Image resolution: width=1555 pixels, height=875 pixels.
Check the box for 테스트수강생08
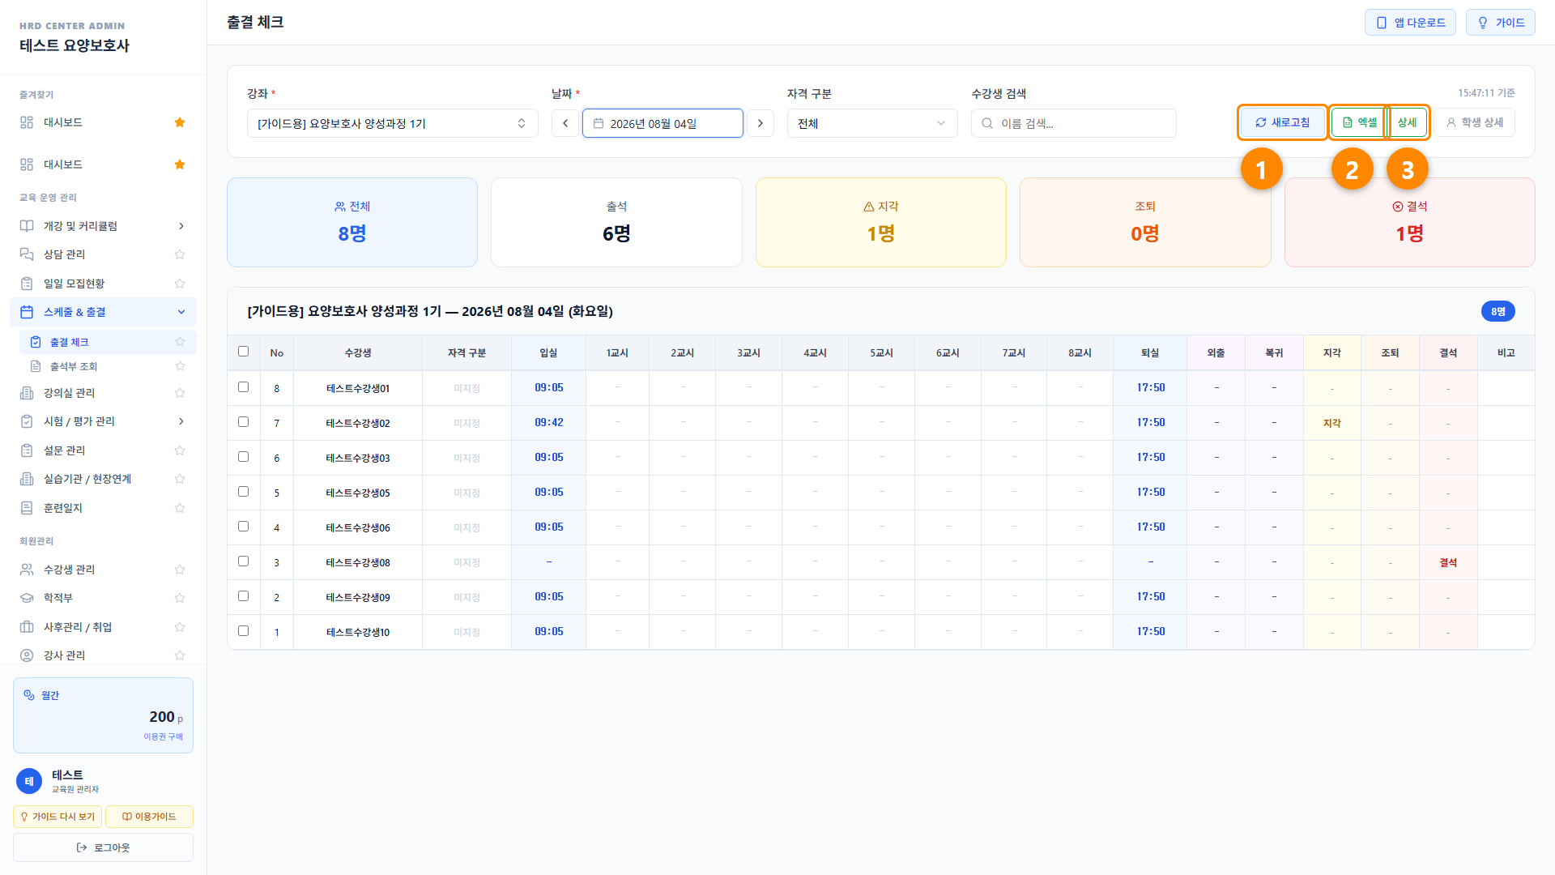tap(243, 561)
